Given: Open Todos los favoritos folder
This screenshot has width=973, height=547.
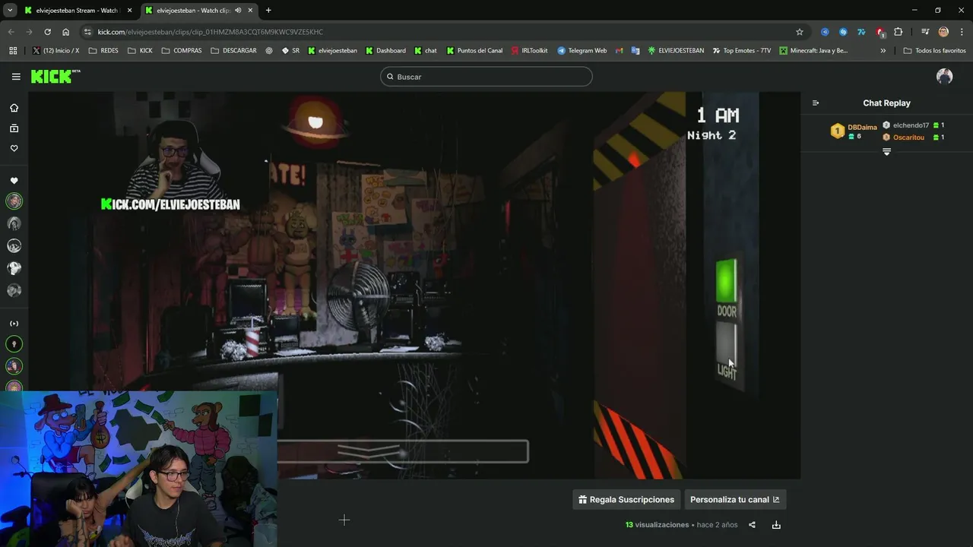Looking at the screenshot, I should click(x=934, y=51).
